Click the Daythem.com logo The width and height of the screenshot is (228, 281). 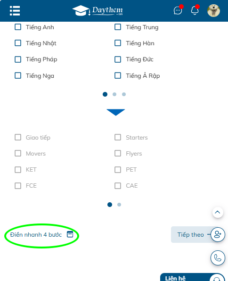pyautogui.click(x=98, y=10)
